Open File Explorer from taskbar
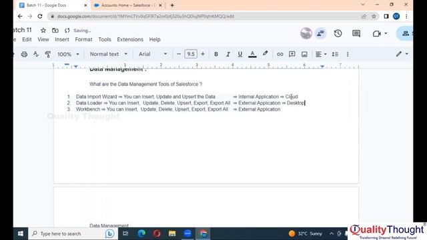The image size is (427, 240). (172, 233)
